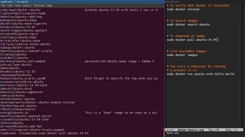Click the 'Mark set' minibuffer message
The height and width of the screenshot is (137, 245).
(173, 133)
